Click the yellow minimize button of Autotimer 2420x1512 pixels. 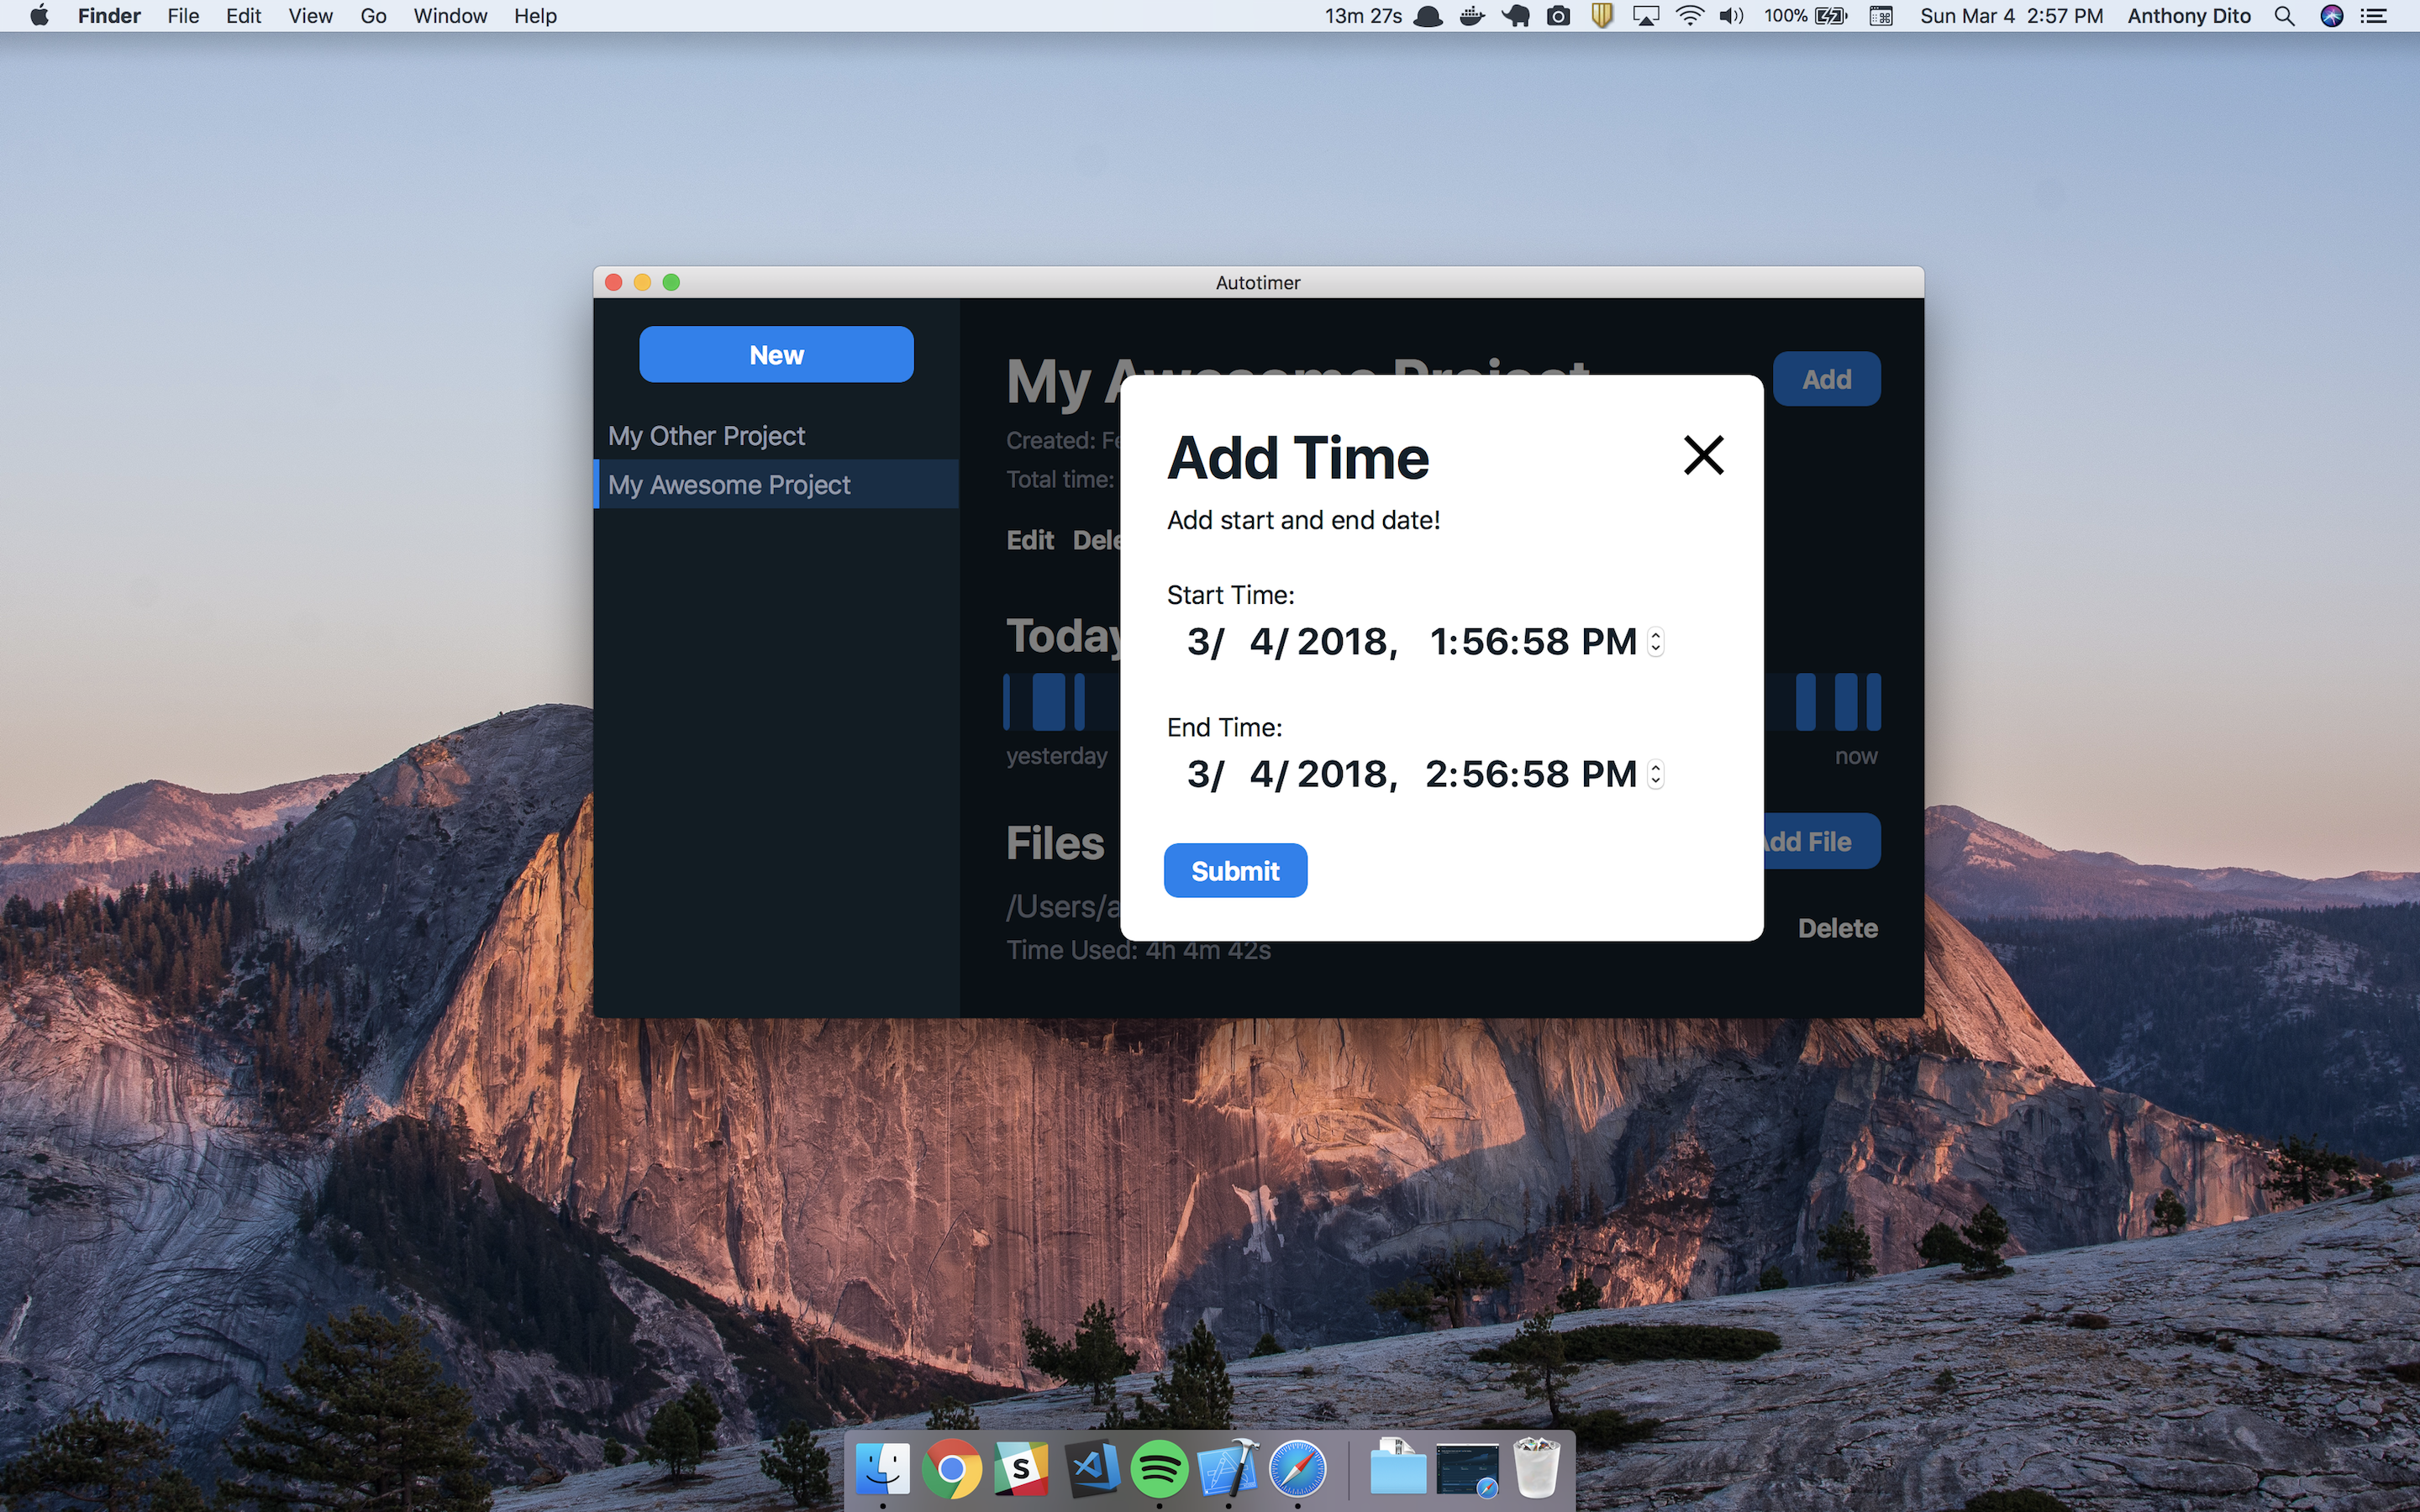[642, 282]
